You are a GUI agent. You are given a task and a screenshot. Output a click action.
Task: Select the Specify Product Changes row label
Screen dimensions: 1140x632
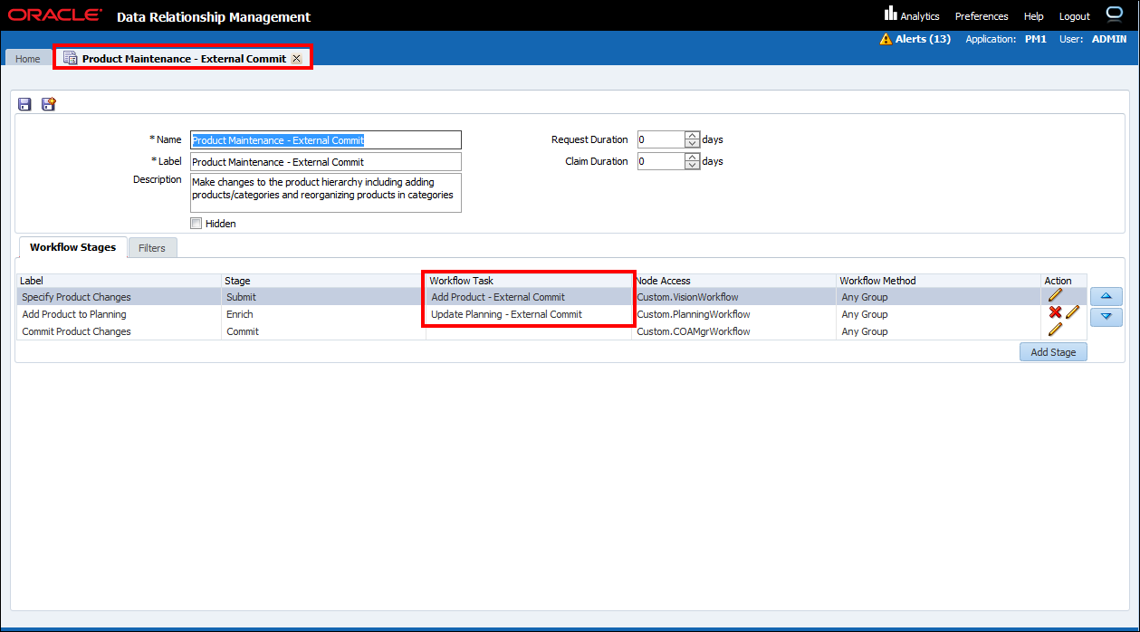76,297
